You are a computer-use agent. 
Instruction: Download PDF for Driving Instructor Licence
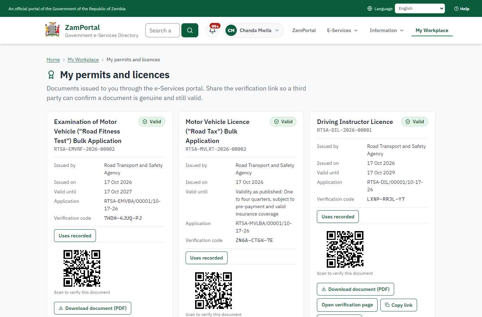[x=355, y=289]
